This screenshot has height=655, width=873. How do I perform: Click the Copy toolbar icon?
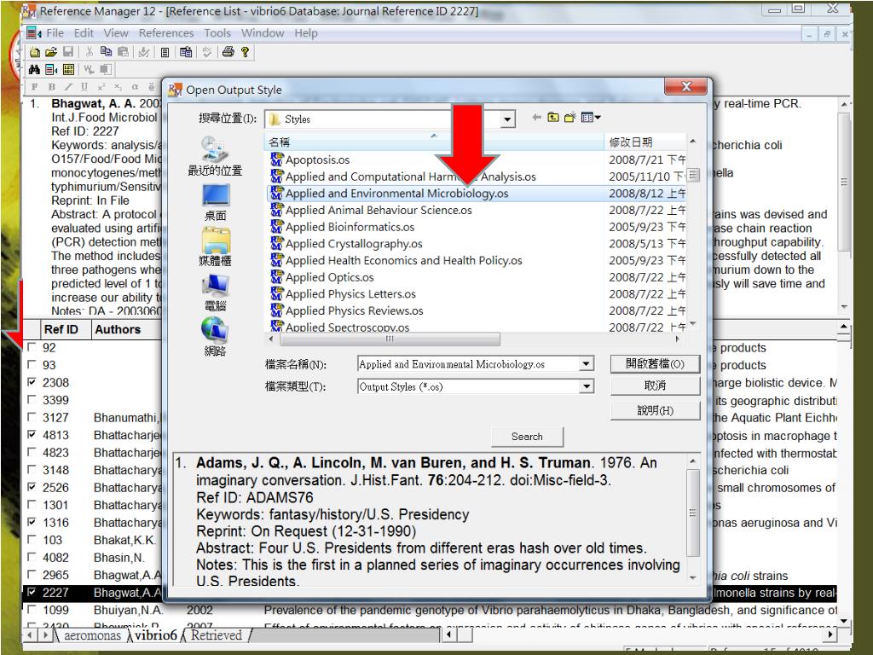coord(106,52)
